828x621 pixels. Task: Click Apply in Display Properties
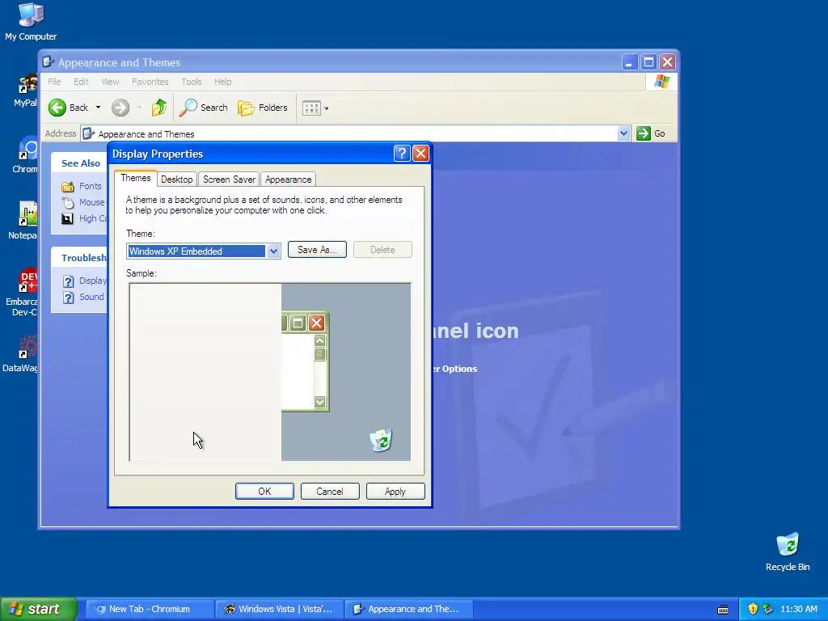pyautogui.click(x=395, y=492)
